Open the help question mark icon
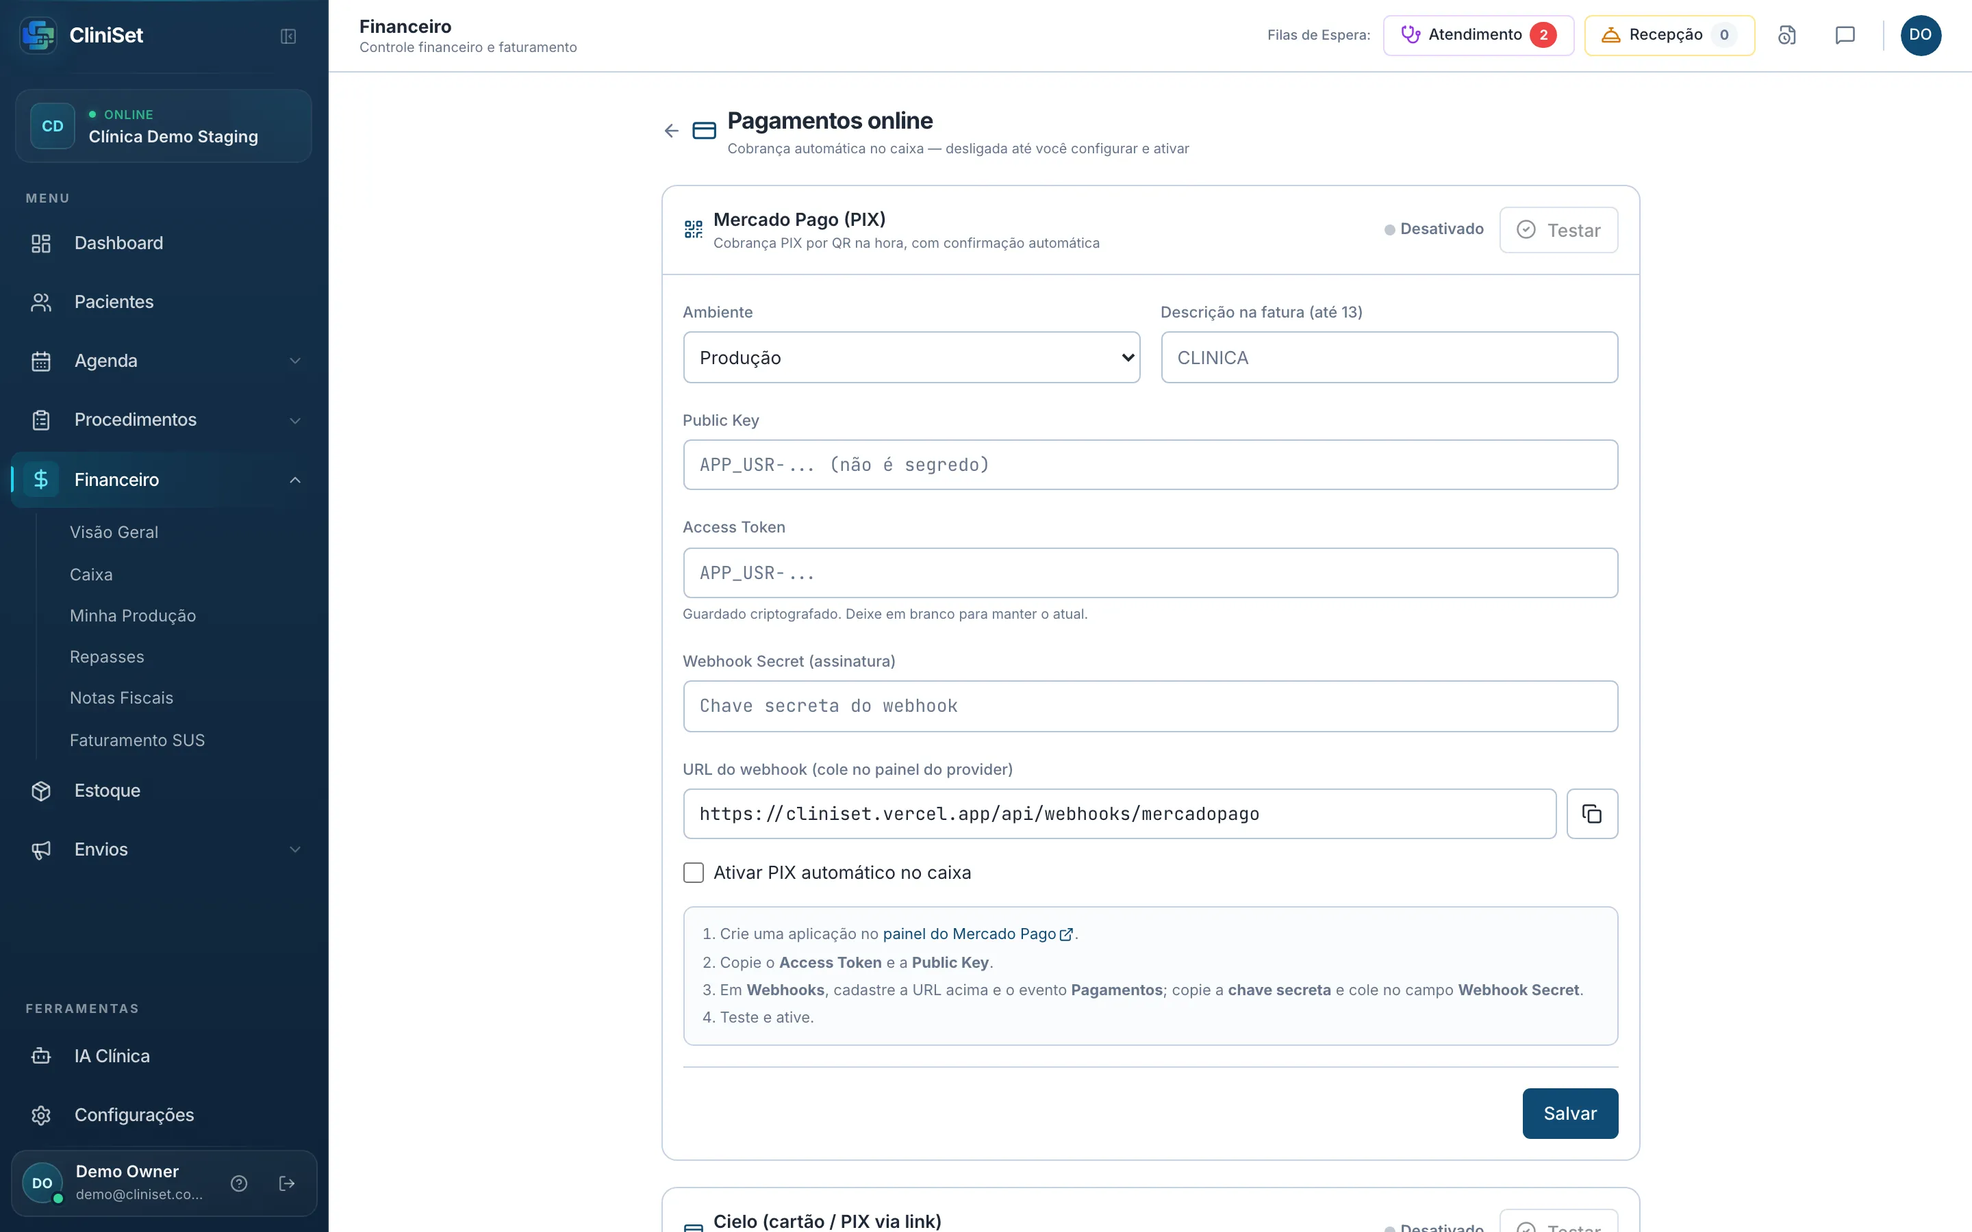Viewport: 1972px width, 1232px height. coord(239,1183)
